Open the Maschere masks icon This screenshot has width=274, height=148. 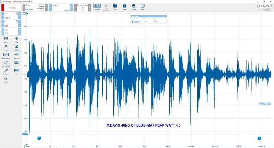pyautogui.click(x=16, y=63)
